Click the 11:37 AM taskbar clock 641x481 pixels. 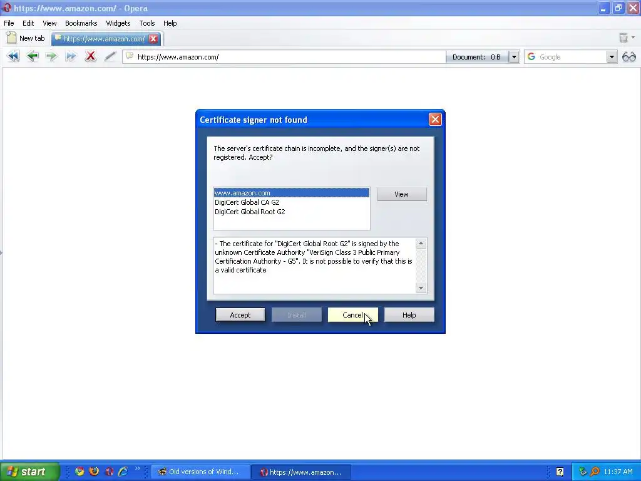tap(618, 472)
